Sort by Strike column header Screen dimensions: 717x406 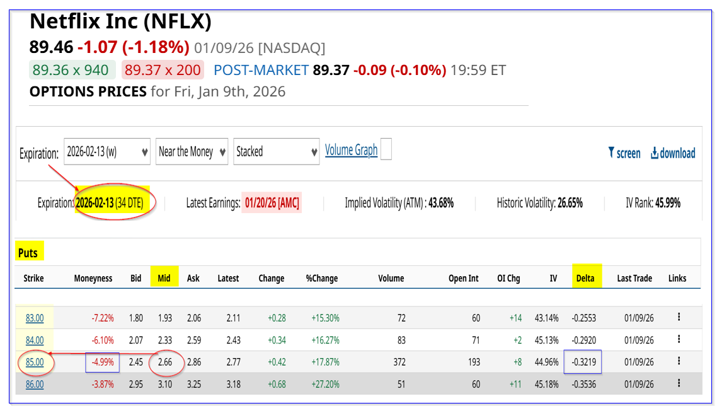(33, 278)
